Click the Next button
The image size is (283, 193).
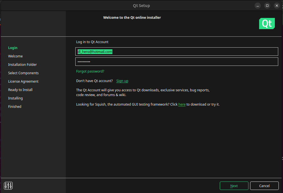(x=234, y=186)
